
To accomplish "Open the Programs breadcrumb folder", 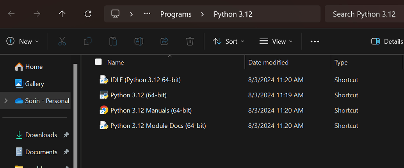I will coord(176,14).
